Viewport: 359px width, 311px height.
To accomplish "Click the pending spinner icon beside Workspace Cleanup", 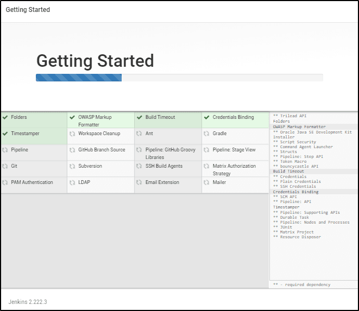I will click(x=72, y=134).
